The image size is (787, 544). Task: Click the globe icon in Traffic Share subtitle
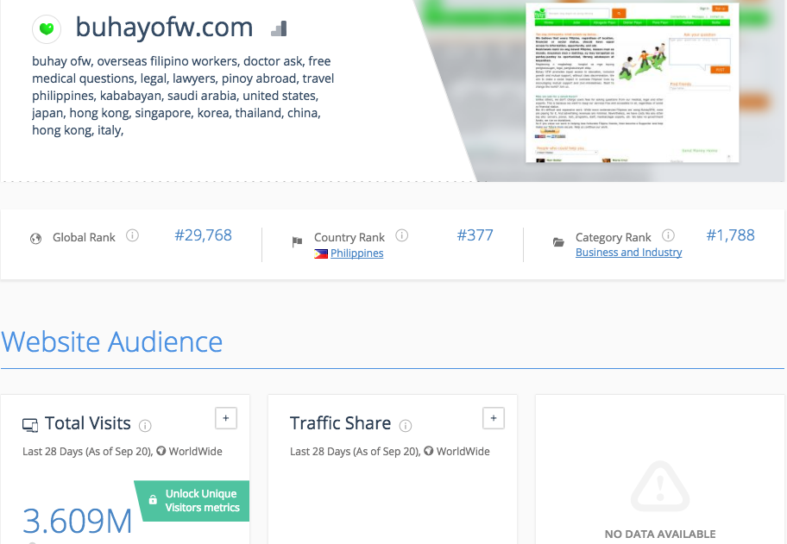tap(429, 451)
